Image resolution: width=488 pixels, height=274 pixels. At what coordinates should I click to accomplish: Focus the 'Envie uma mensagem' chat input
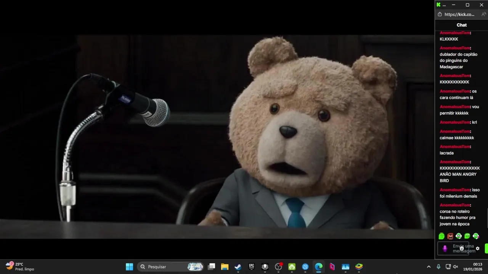[453, 249]
